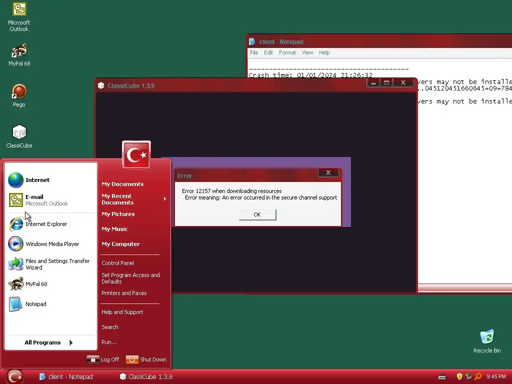This screenshot has width=512, height=384.
Task: Close the Error dialog
Action: pyautogui.click(x=328, y=172)
